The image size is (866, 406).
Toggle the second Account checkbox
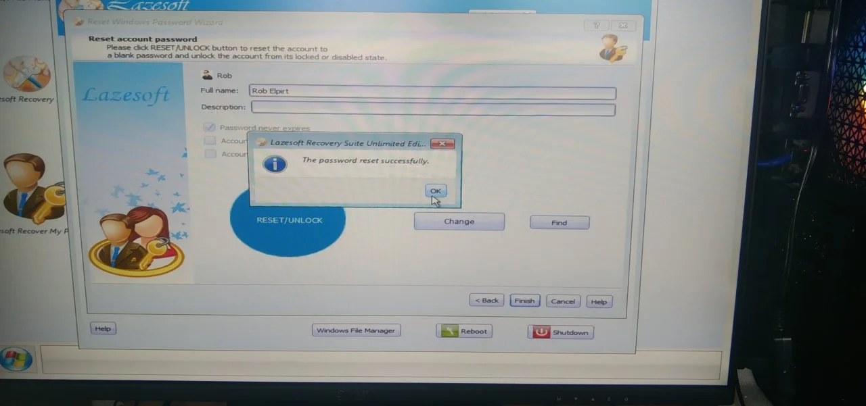tap(210, 141)
